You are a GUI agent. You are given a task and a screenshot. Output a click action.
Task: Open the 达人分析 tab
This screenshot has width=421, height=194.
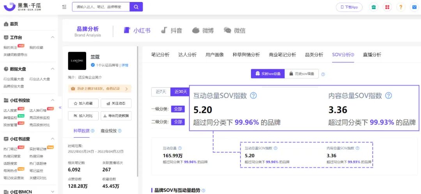tap(188, 55)
